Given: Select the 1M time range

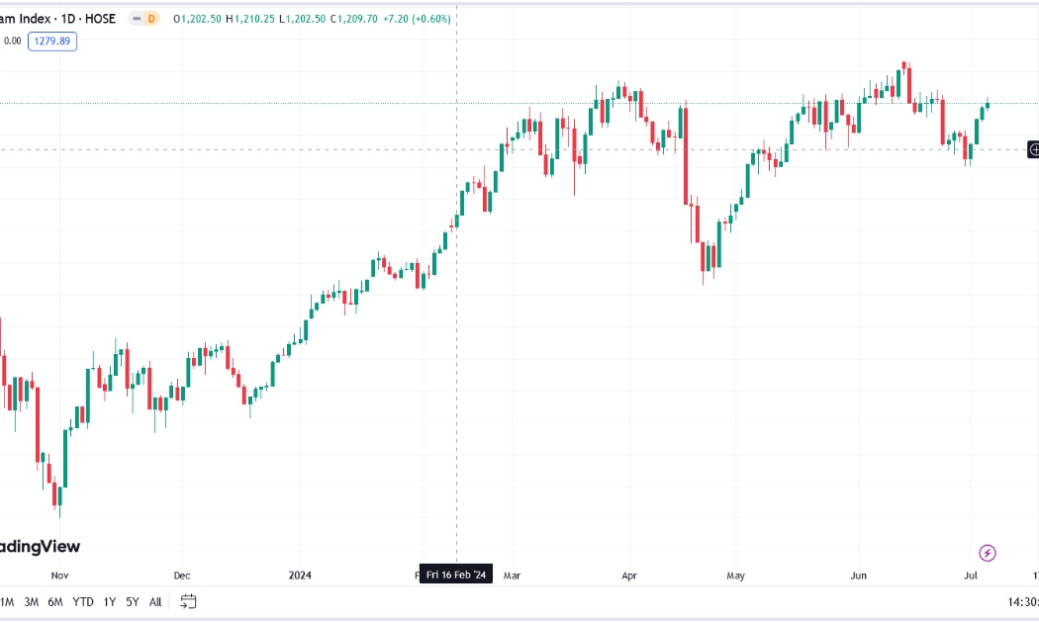Looking at the screenshot, I should tap(7, 602).
